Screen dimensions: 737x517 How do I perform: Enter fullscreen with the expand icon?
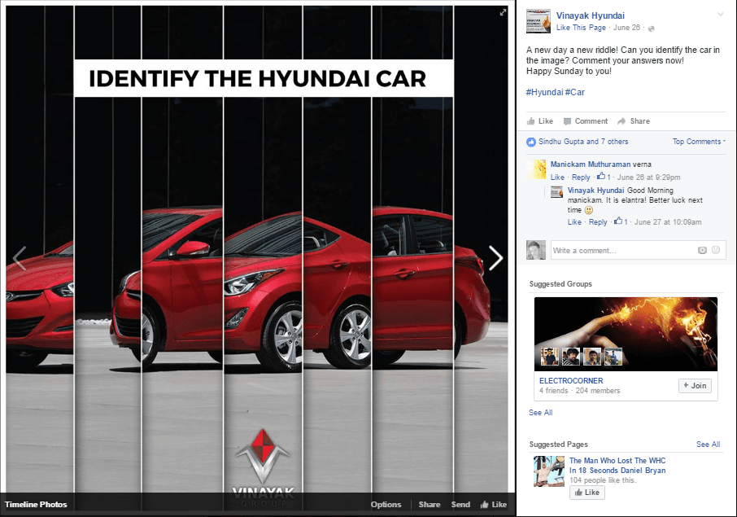click(503, 12)
